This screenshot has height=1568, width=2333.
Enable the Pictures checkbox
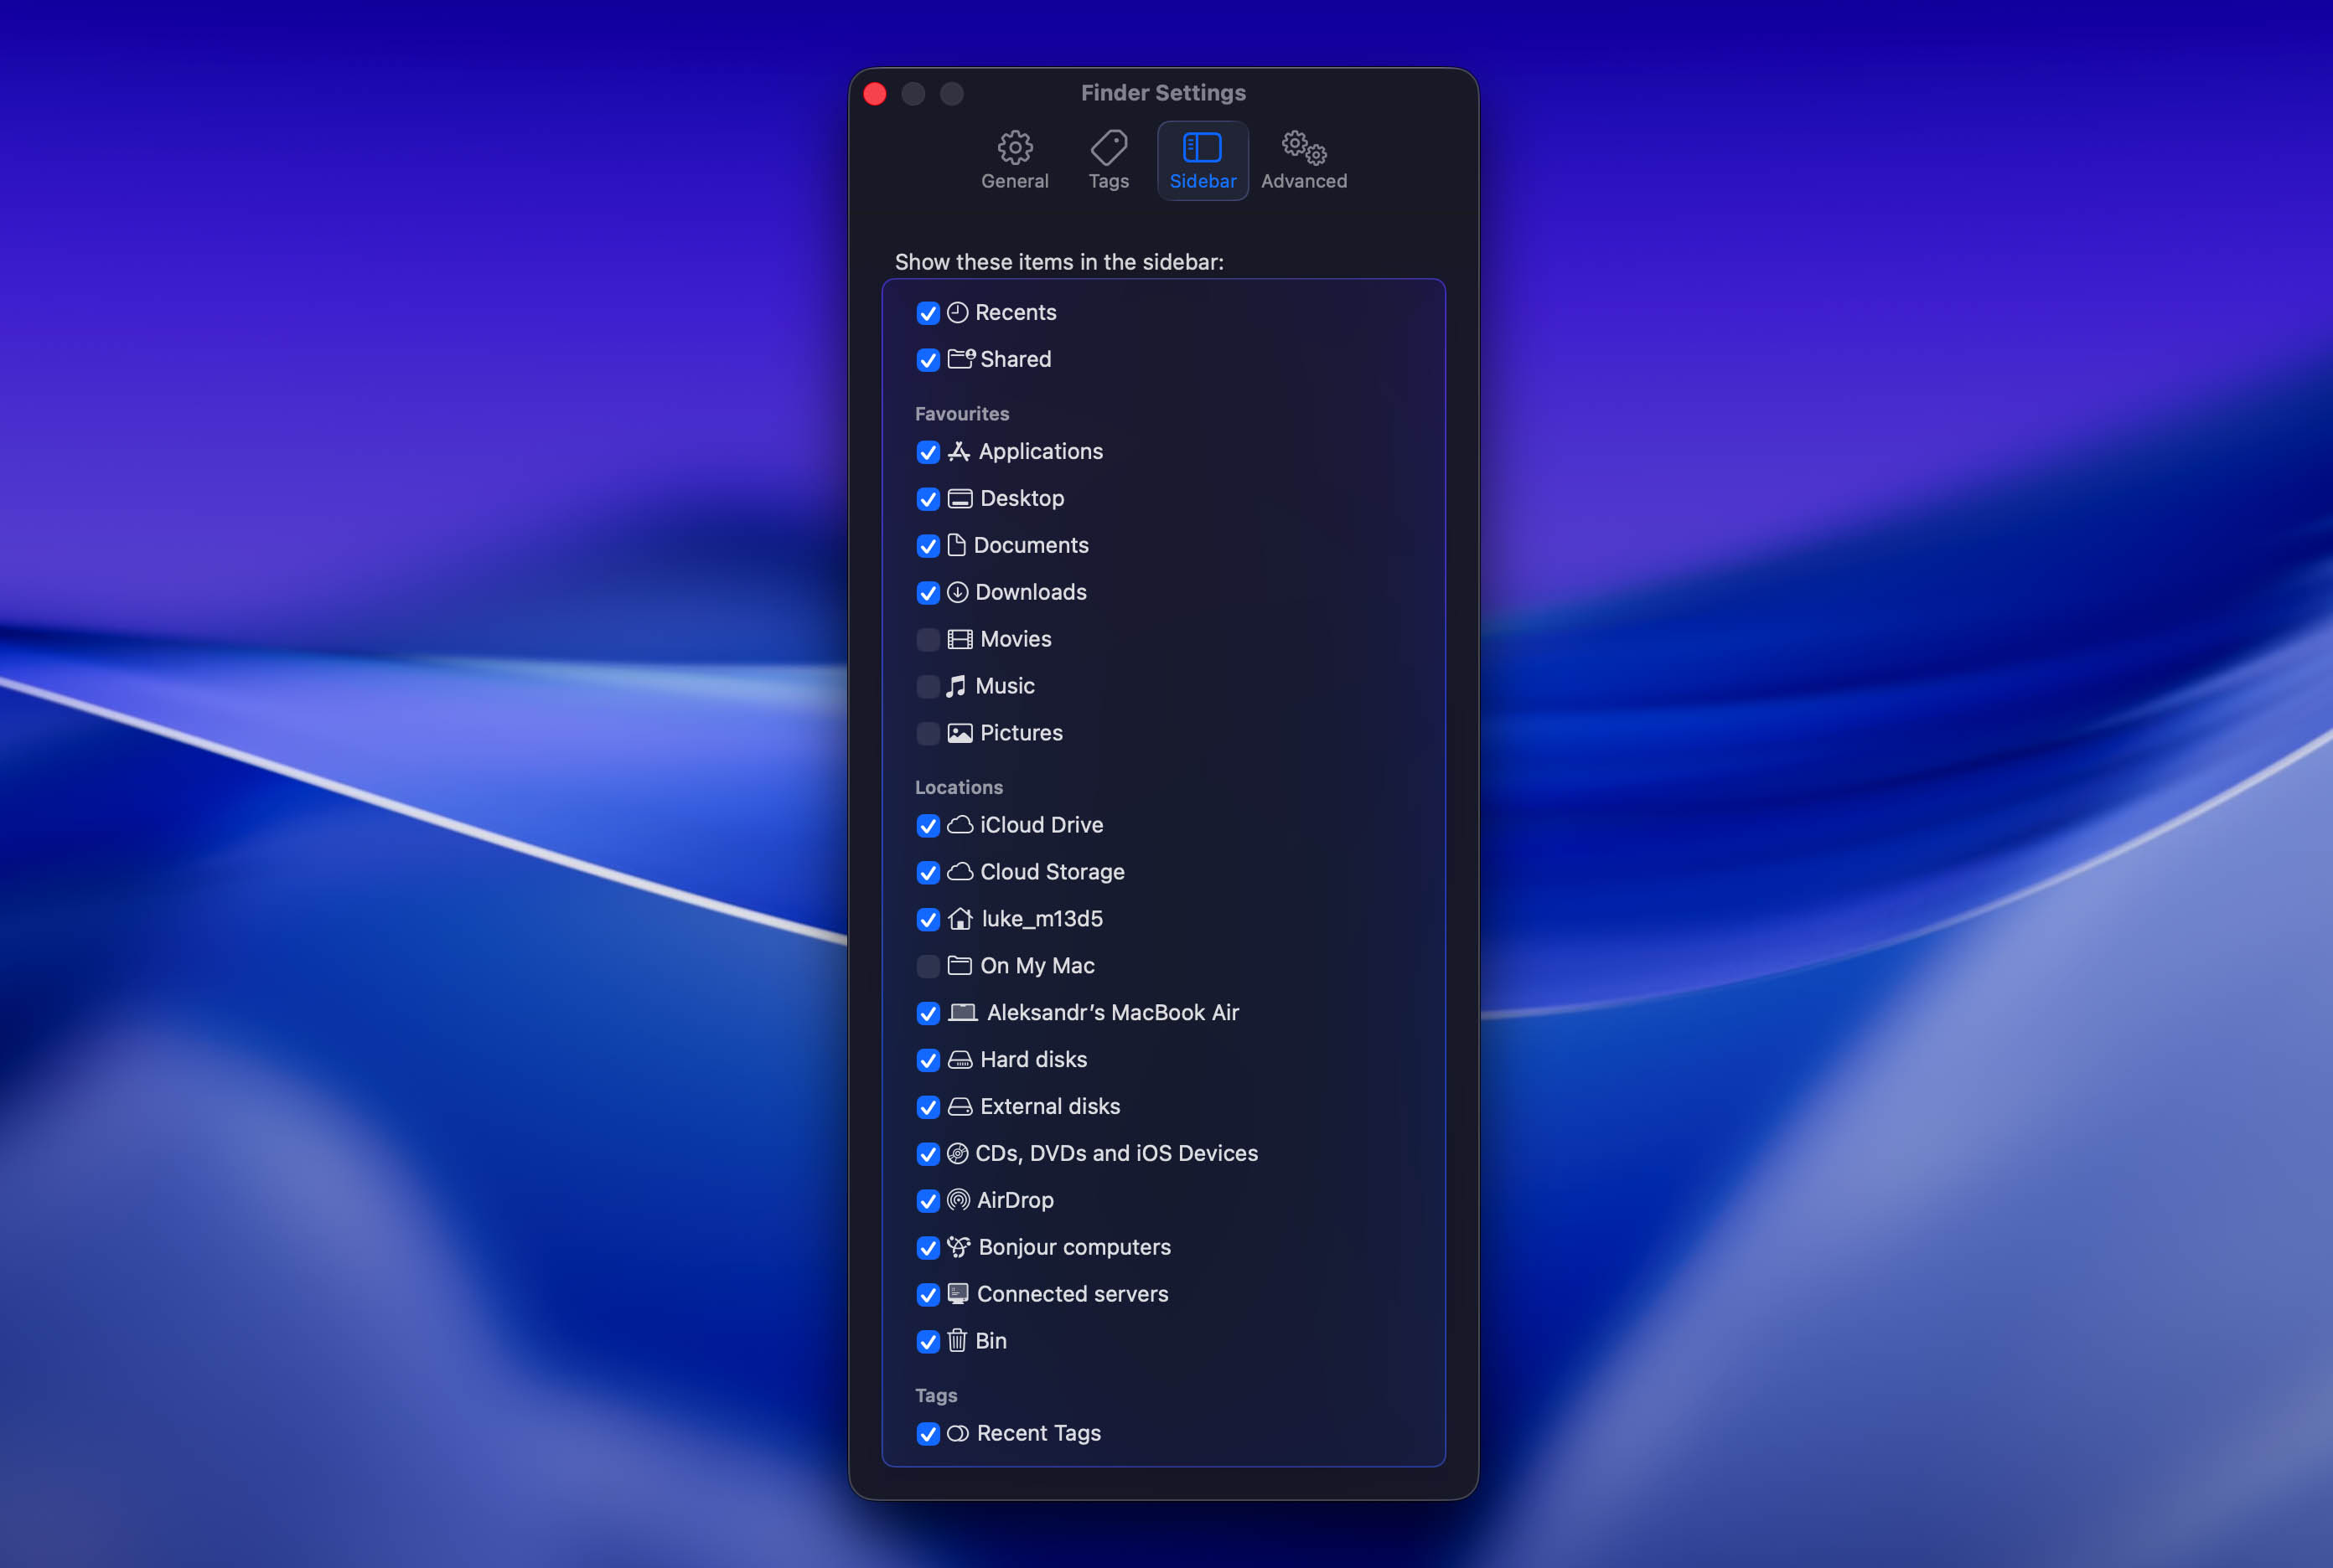[x=928, y=734]
